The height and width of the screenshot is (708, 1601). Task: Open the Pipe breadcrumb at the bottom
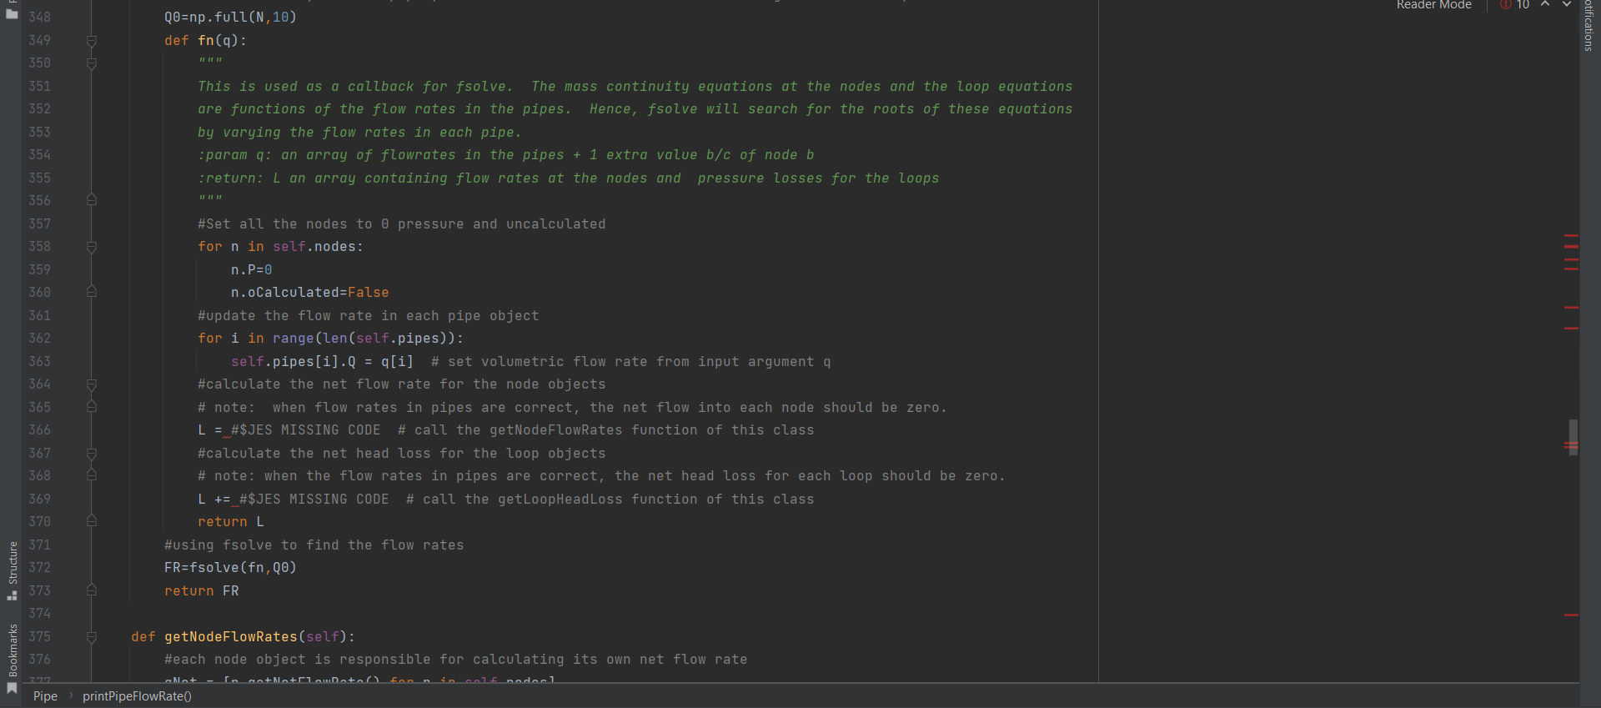click(x=44, y=696)
